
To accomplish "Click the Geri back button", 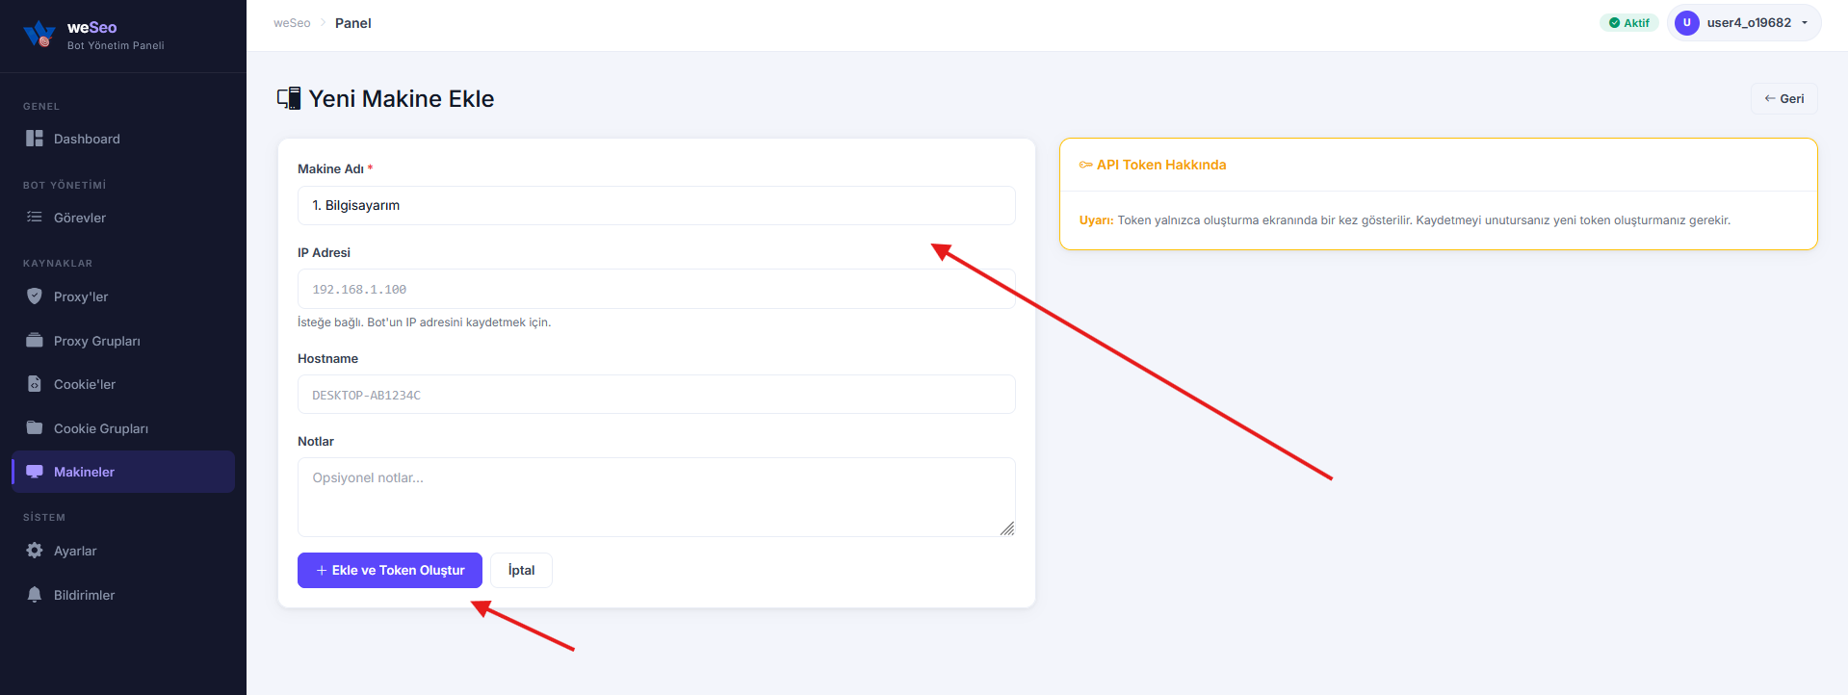I will point(1783,98).
